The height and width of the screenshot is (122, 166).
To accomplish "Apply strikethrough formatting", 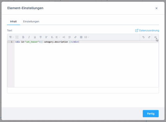I will coord(41,37).
